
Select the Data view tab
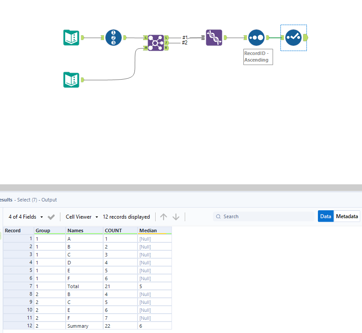pos(325,216)
